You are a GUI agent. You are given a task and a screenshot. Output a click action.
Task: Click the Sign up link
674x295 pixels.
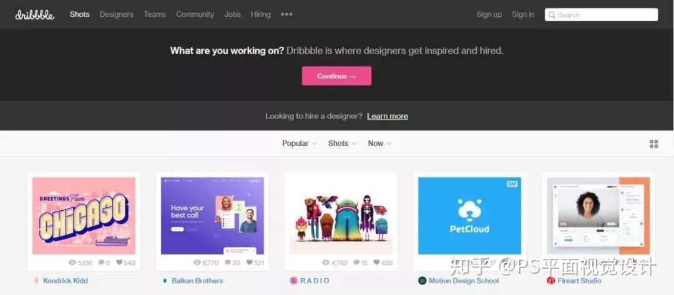pos(489,14)
